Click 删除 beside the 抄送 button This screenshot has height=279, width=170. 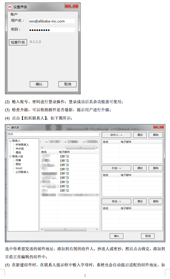click(156, 168)
